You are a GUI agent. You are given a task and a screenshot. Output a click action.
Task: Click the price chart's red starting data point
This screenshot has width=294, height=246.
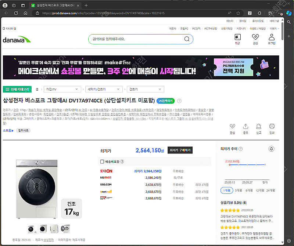coord(229,165)
